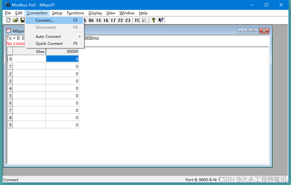The image size is (291, 185).
Task: Click the Modbus Poll app title icon
Action: [x=7, y=5]
